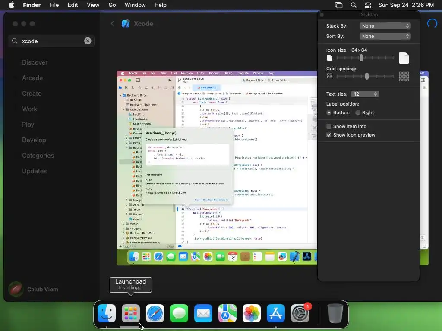The width and height of the screenshot is (442, 331).
Task: Open System Settings from the Dock
Action: point(300,313)
